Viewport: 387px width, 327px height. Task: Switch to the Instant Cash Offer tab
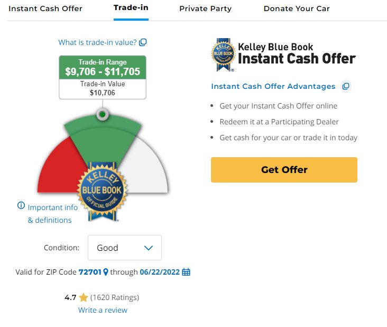point(45,8)
